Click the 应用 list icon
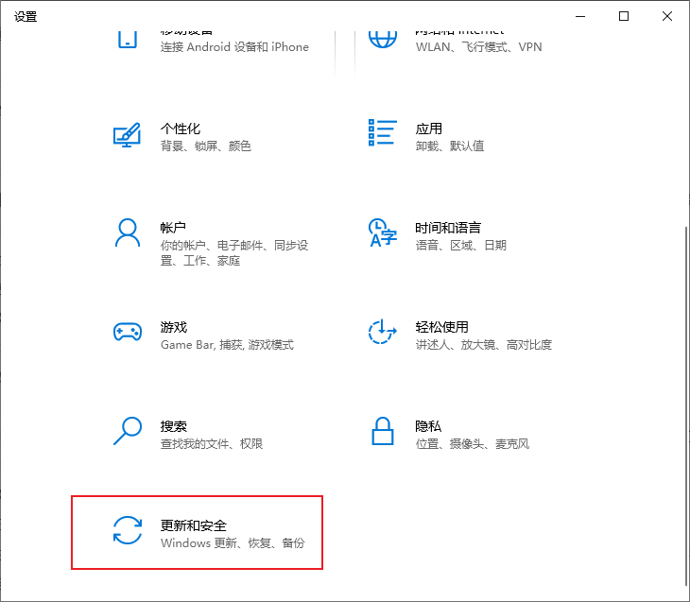The width and height of the screenshot is (690, 602). tap(383, 132)
